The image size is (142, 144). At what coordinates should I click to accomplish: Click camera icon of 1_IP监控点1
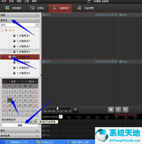coord(14,36)
